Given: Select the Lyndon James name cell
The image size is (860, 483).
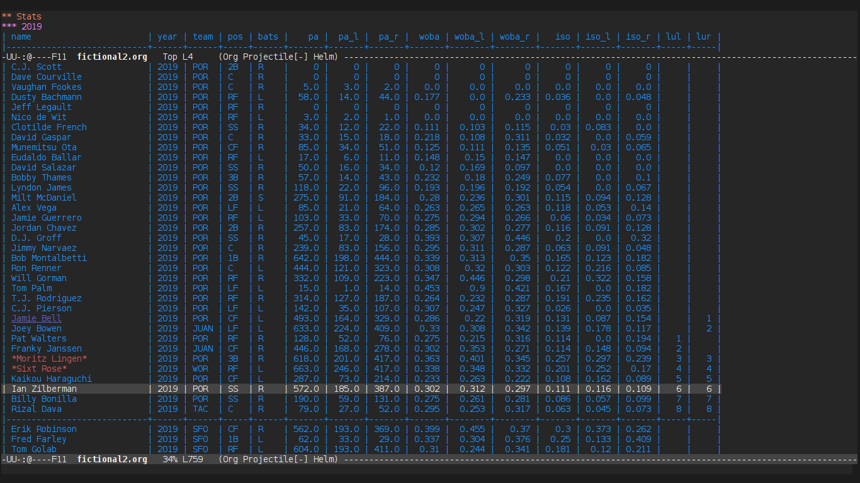Looking at the screenshot, I should click(x=42, y=187).
